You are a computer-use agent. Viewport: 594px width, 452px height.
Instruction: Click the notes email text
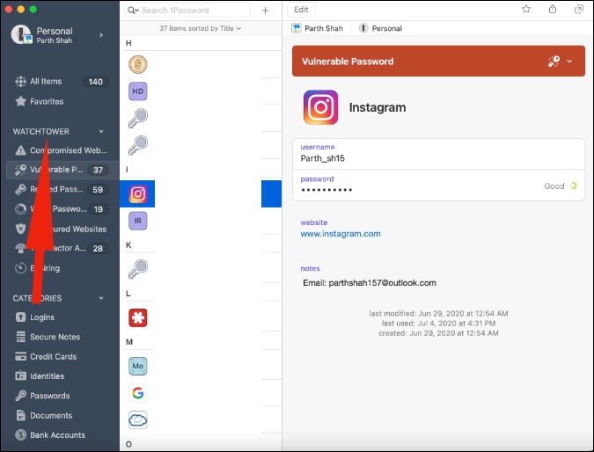coord(370,283)
